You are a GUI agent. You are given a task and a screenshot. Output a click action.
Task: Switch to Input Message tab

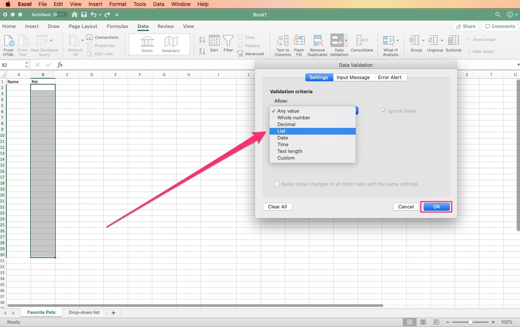(x=353, y=78)
